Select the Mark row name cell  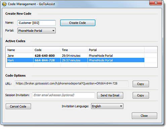tap(20, 60)
